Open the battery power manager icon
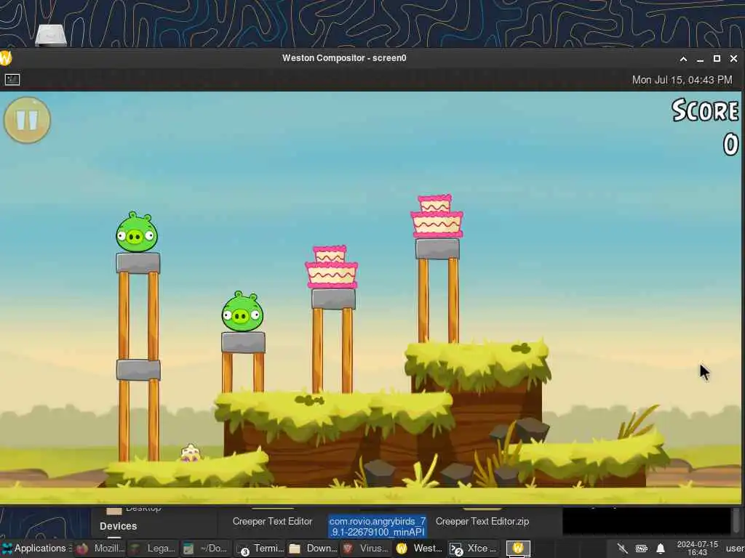The width and height of the screenshot is (745, 558). pyautogui.click(x=642, y=549)
